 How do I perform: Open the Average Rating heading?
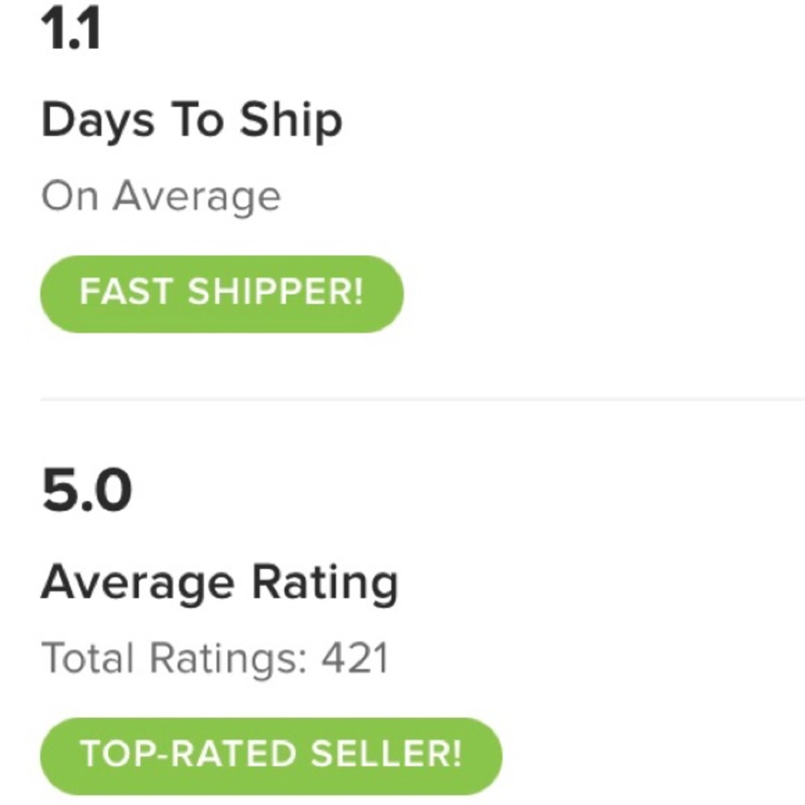(219, 581)
